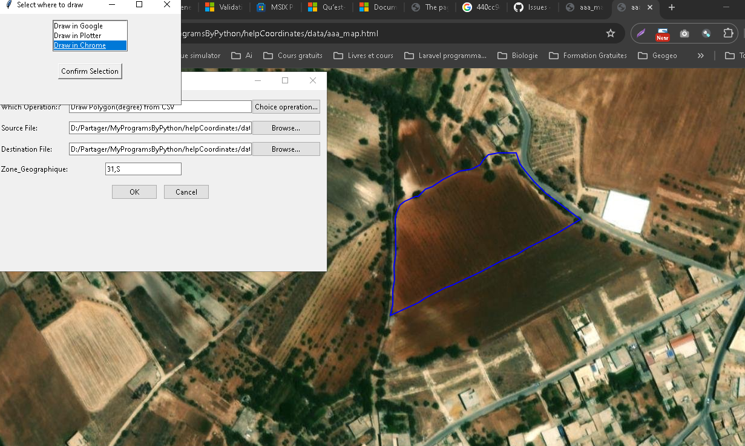Switch to the Google 440cc9 tab

click(480, 8)
